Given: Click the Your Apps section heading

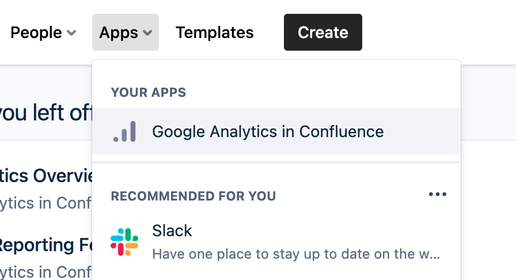Looking at the screenshot, I should [x=148, y=92].
